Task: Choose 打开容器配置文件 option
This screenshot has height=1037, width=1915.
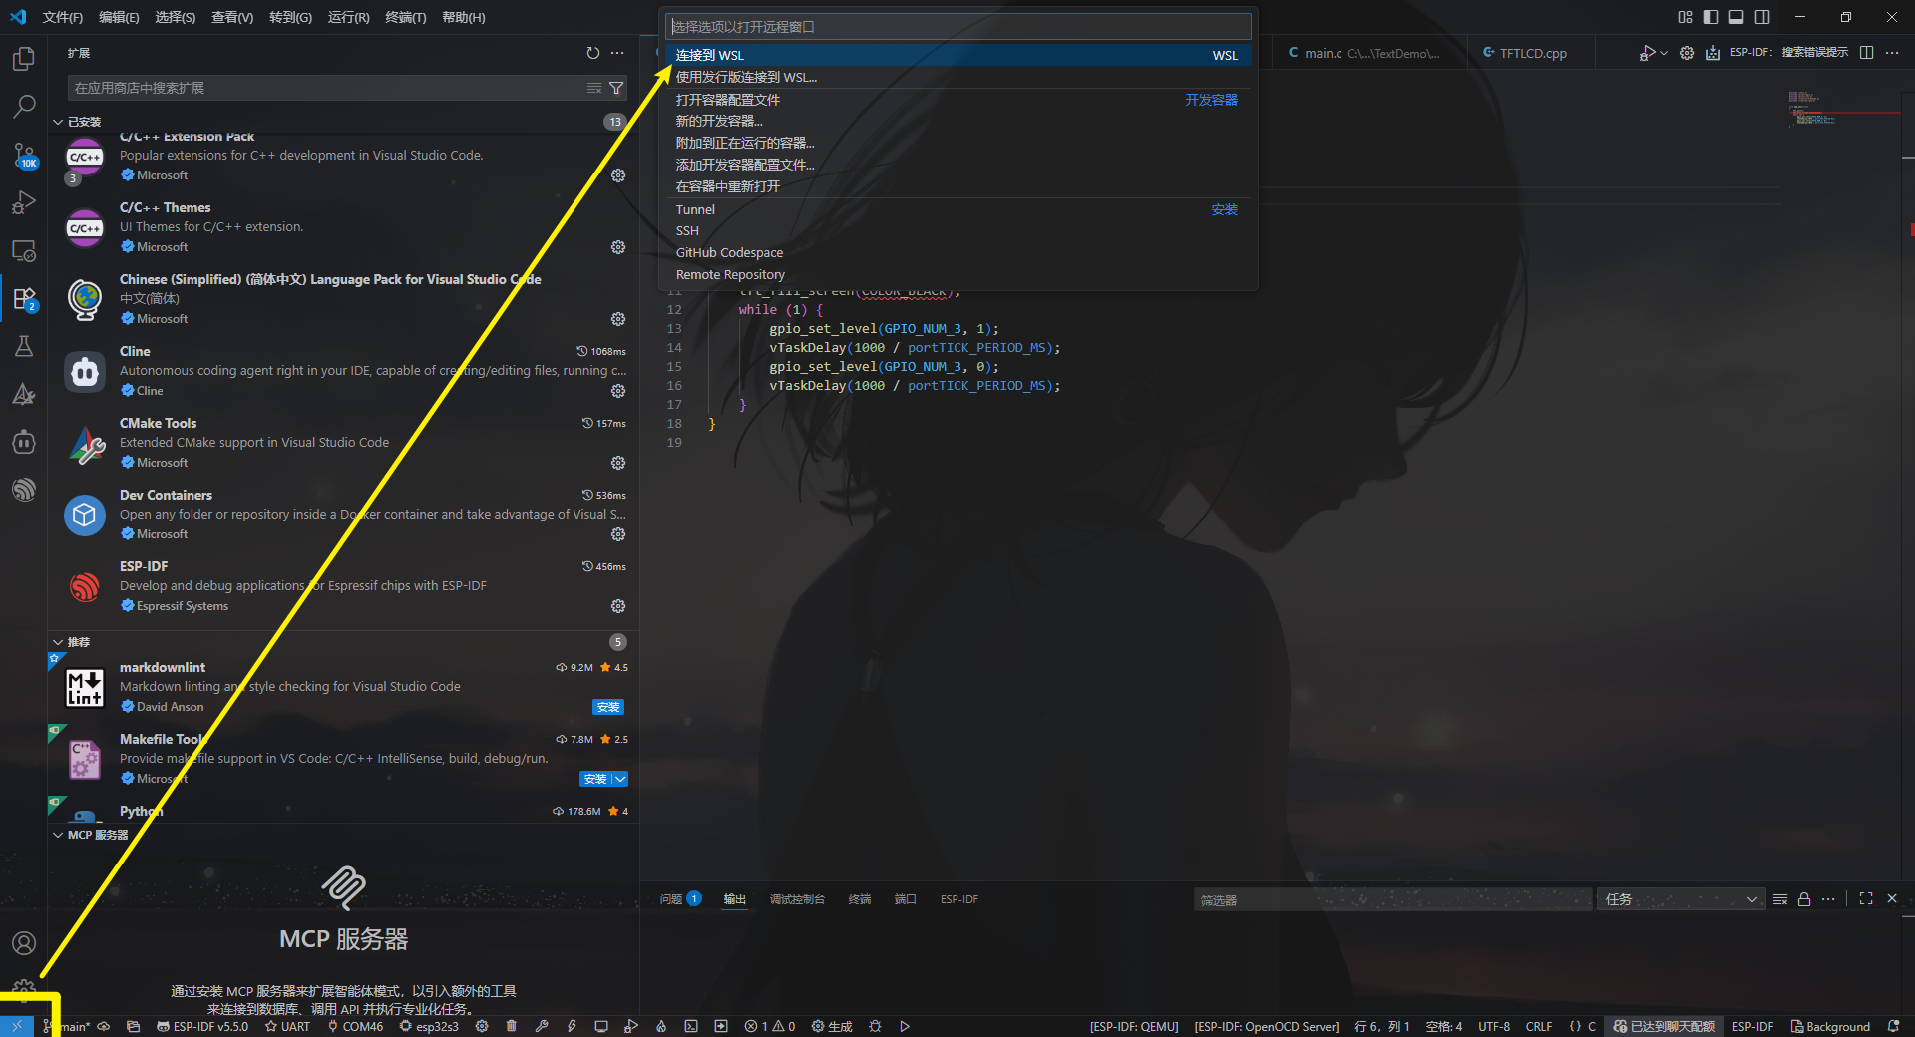Action: click(957, 100)
